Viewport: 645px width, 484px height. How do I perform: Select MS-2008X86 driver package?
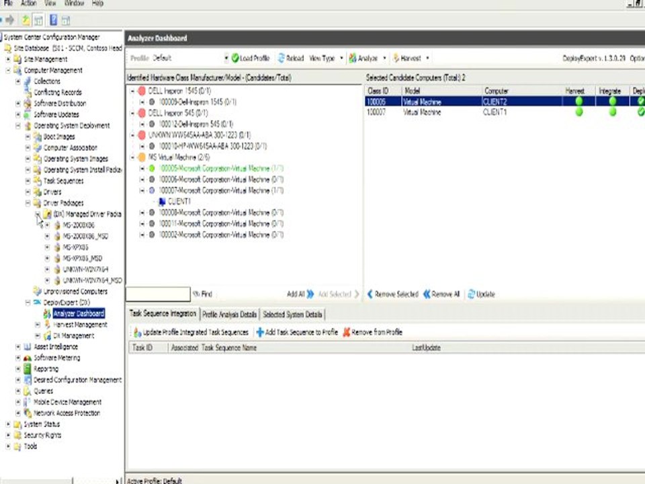(x=78, y=225)
